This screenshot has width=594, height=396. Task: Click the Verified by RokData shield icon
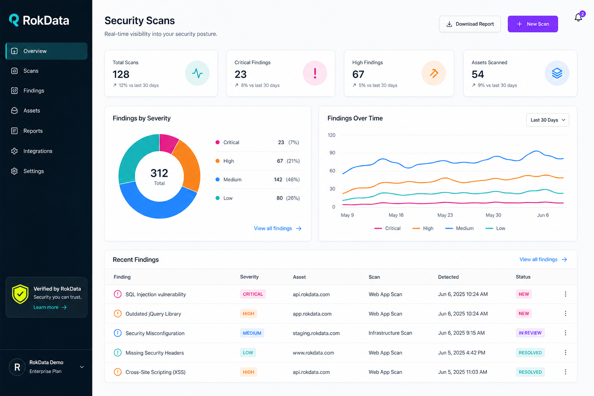click(x=20, y=294)
